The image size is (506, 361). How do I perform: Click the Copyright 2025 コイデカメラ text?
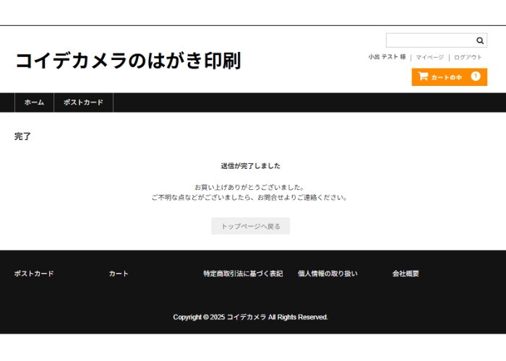(250, 317)
